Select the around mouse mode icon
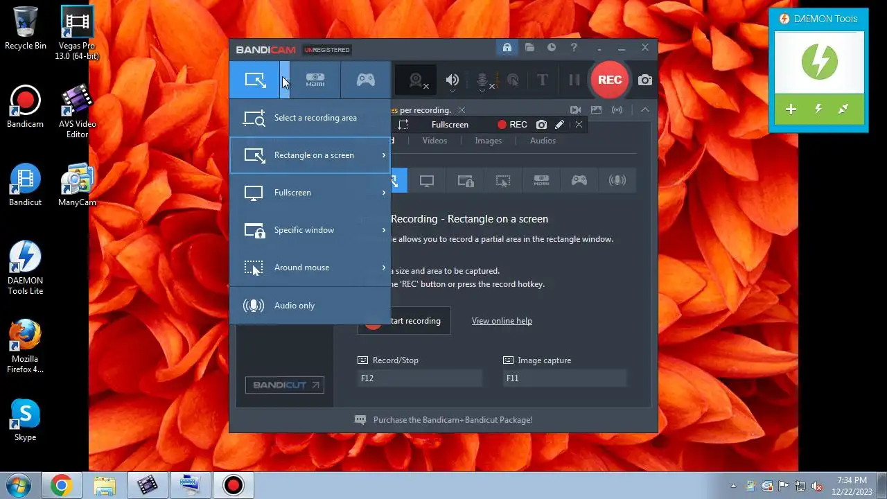The height and width of the screenshot is (499, 887). coord(503,181)
